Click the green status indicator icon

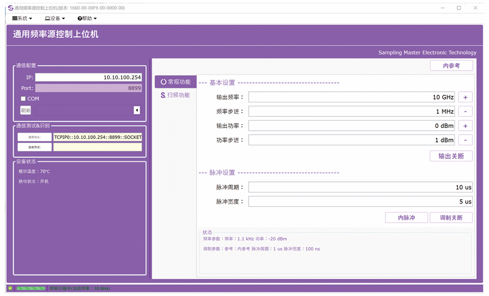(10, 288)
